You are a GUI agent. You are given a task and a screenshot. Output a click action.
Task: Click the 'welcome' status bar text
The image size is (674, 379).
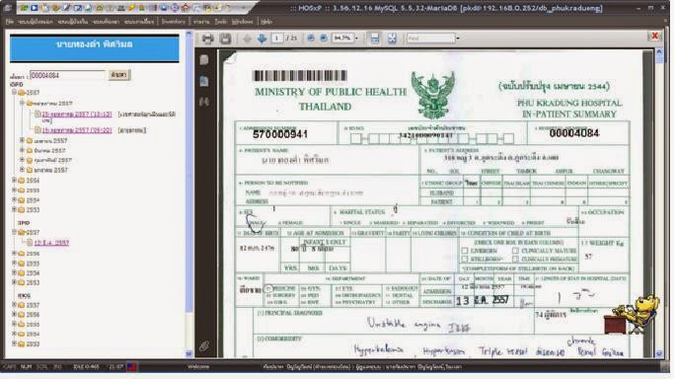tap(198, 366)
